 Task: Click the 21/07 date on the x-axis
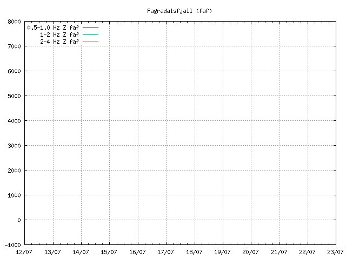(x=279, y=251)
